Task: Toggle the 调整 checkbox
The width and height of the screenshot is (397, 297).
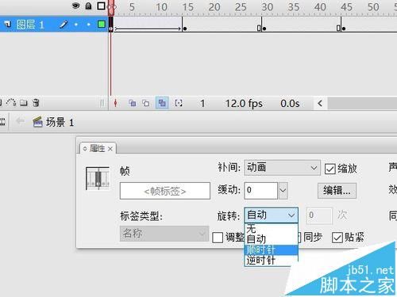Action: pyautogui.click(x=218, y=238)
